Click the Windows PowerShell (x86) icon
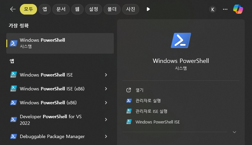The width and height of the screenshot is (252, 145). [14, 103]
